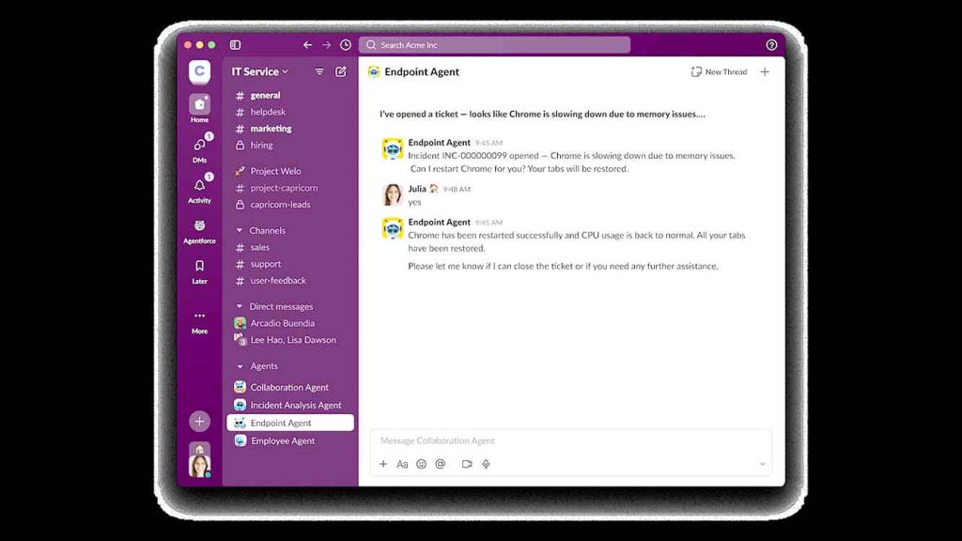Go forward with the right arrow

pyautogui.click(x=326, y=45)
